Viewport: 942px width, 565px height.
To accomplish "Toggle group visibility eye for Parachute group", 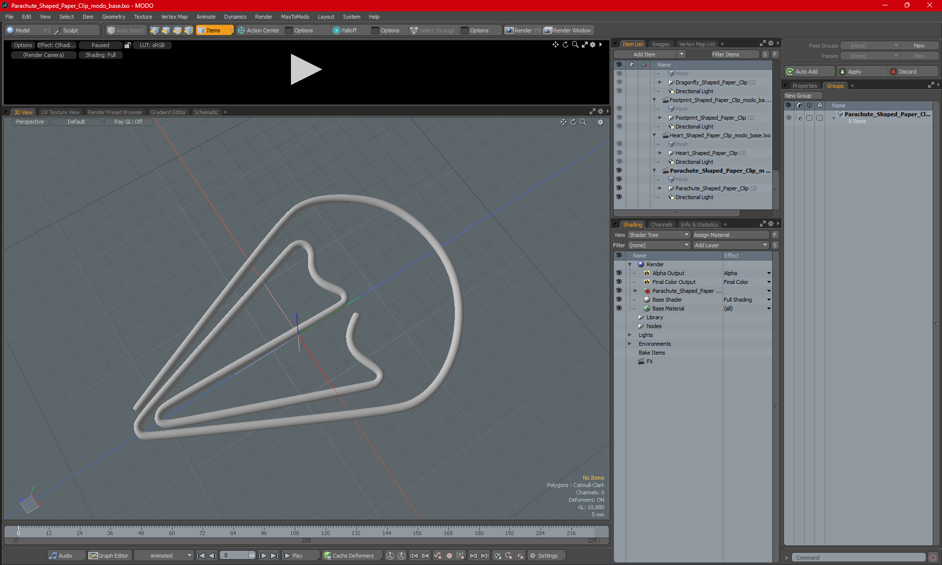I will point(788,118).
